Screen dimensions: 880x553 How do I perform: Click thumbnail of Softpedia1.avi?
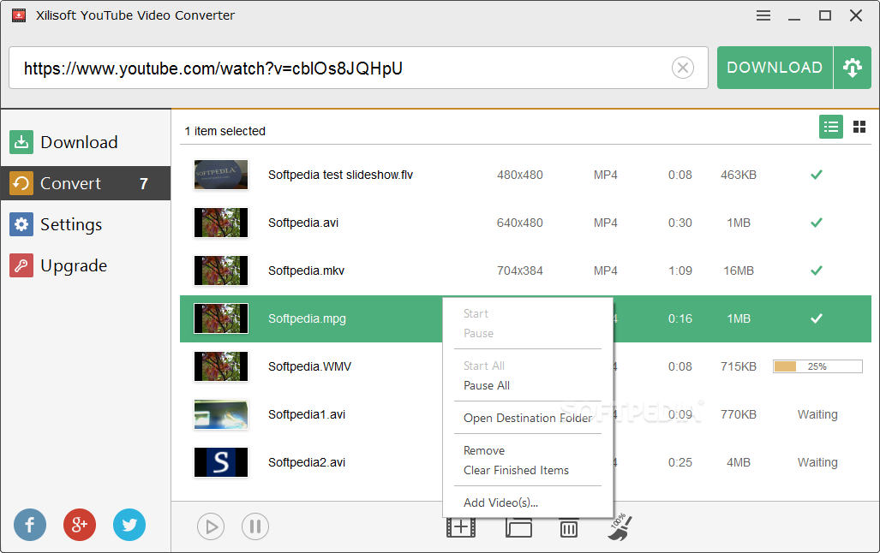tap(220, 414)
